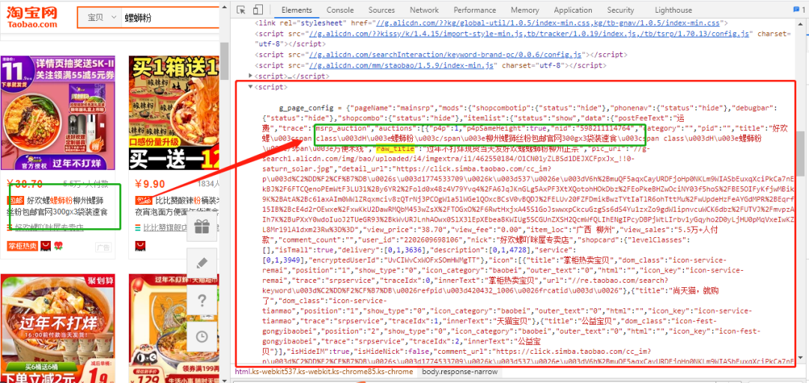Click the pencil feedback icon in sidebar
Viewport: 809px width, 383px height.
click(x=202, y=263)
